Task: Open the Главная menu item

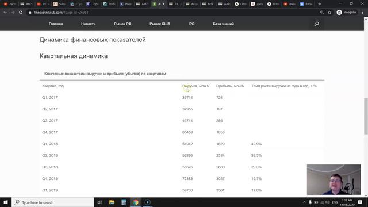Action: tap(56, 24)
